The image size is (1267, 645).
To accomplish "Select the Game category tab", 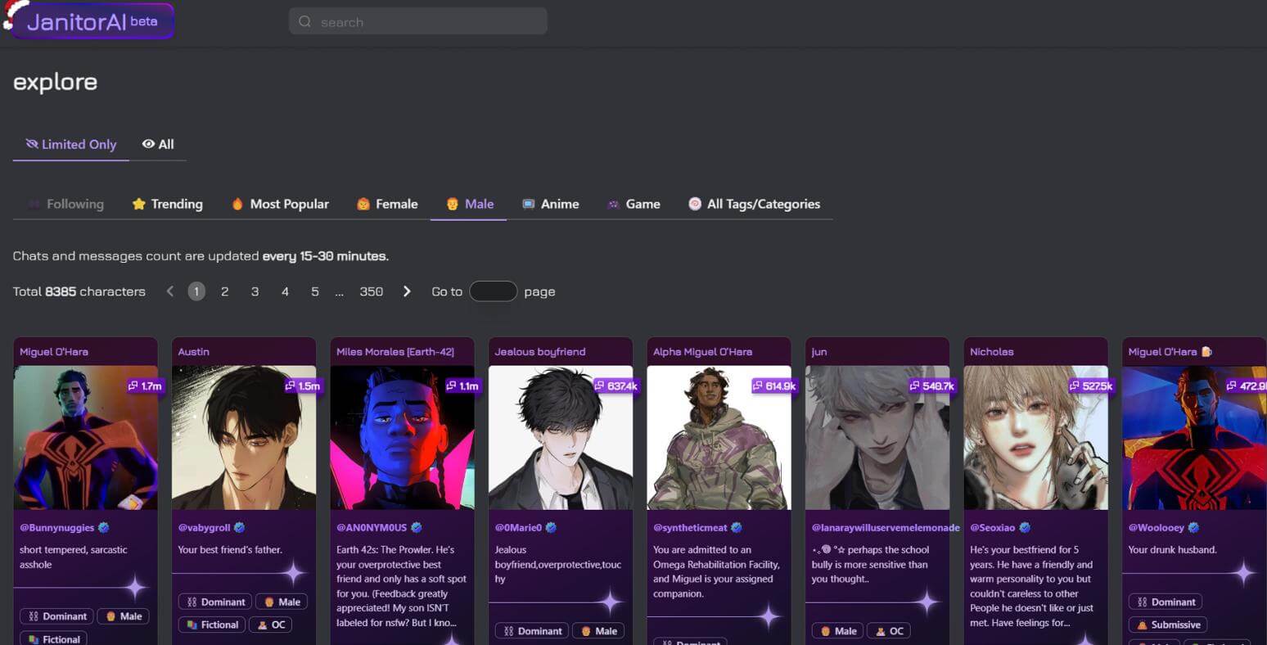I will (633, 204).
